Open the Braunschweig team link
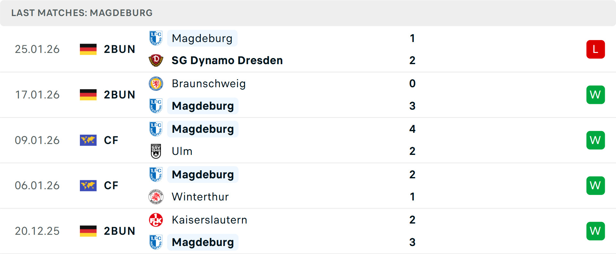Viewport: 616px width, 254px height. (209, 84)
